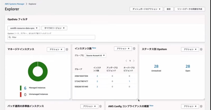Viewport: 211px width, 110px height.
Task: Click the instance count column header
Action: coord(97,69)
